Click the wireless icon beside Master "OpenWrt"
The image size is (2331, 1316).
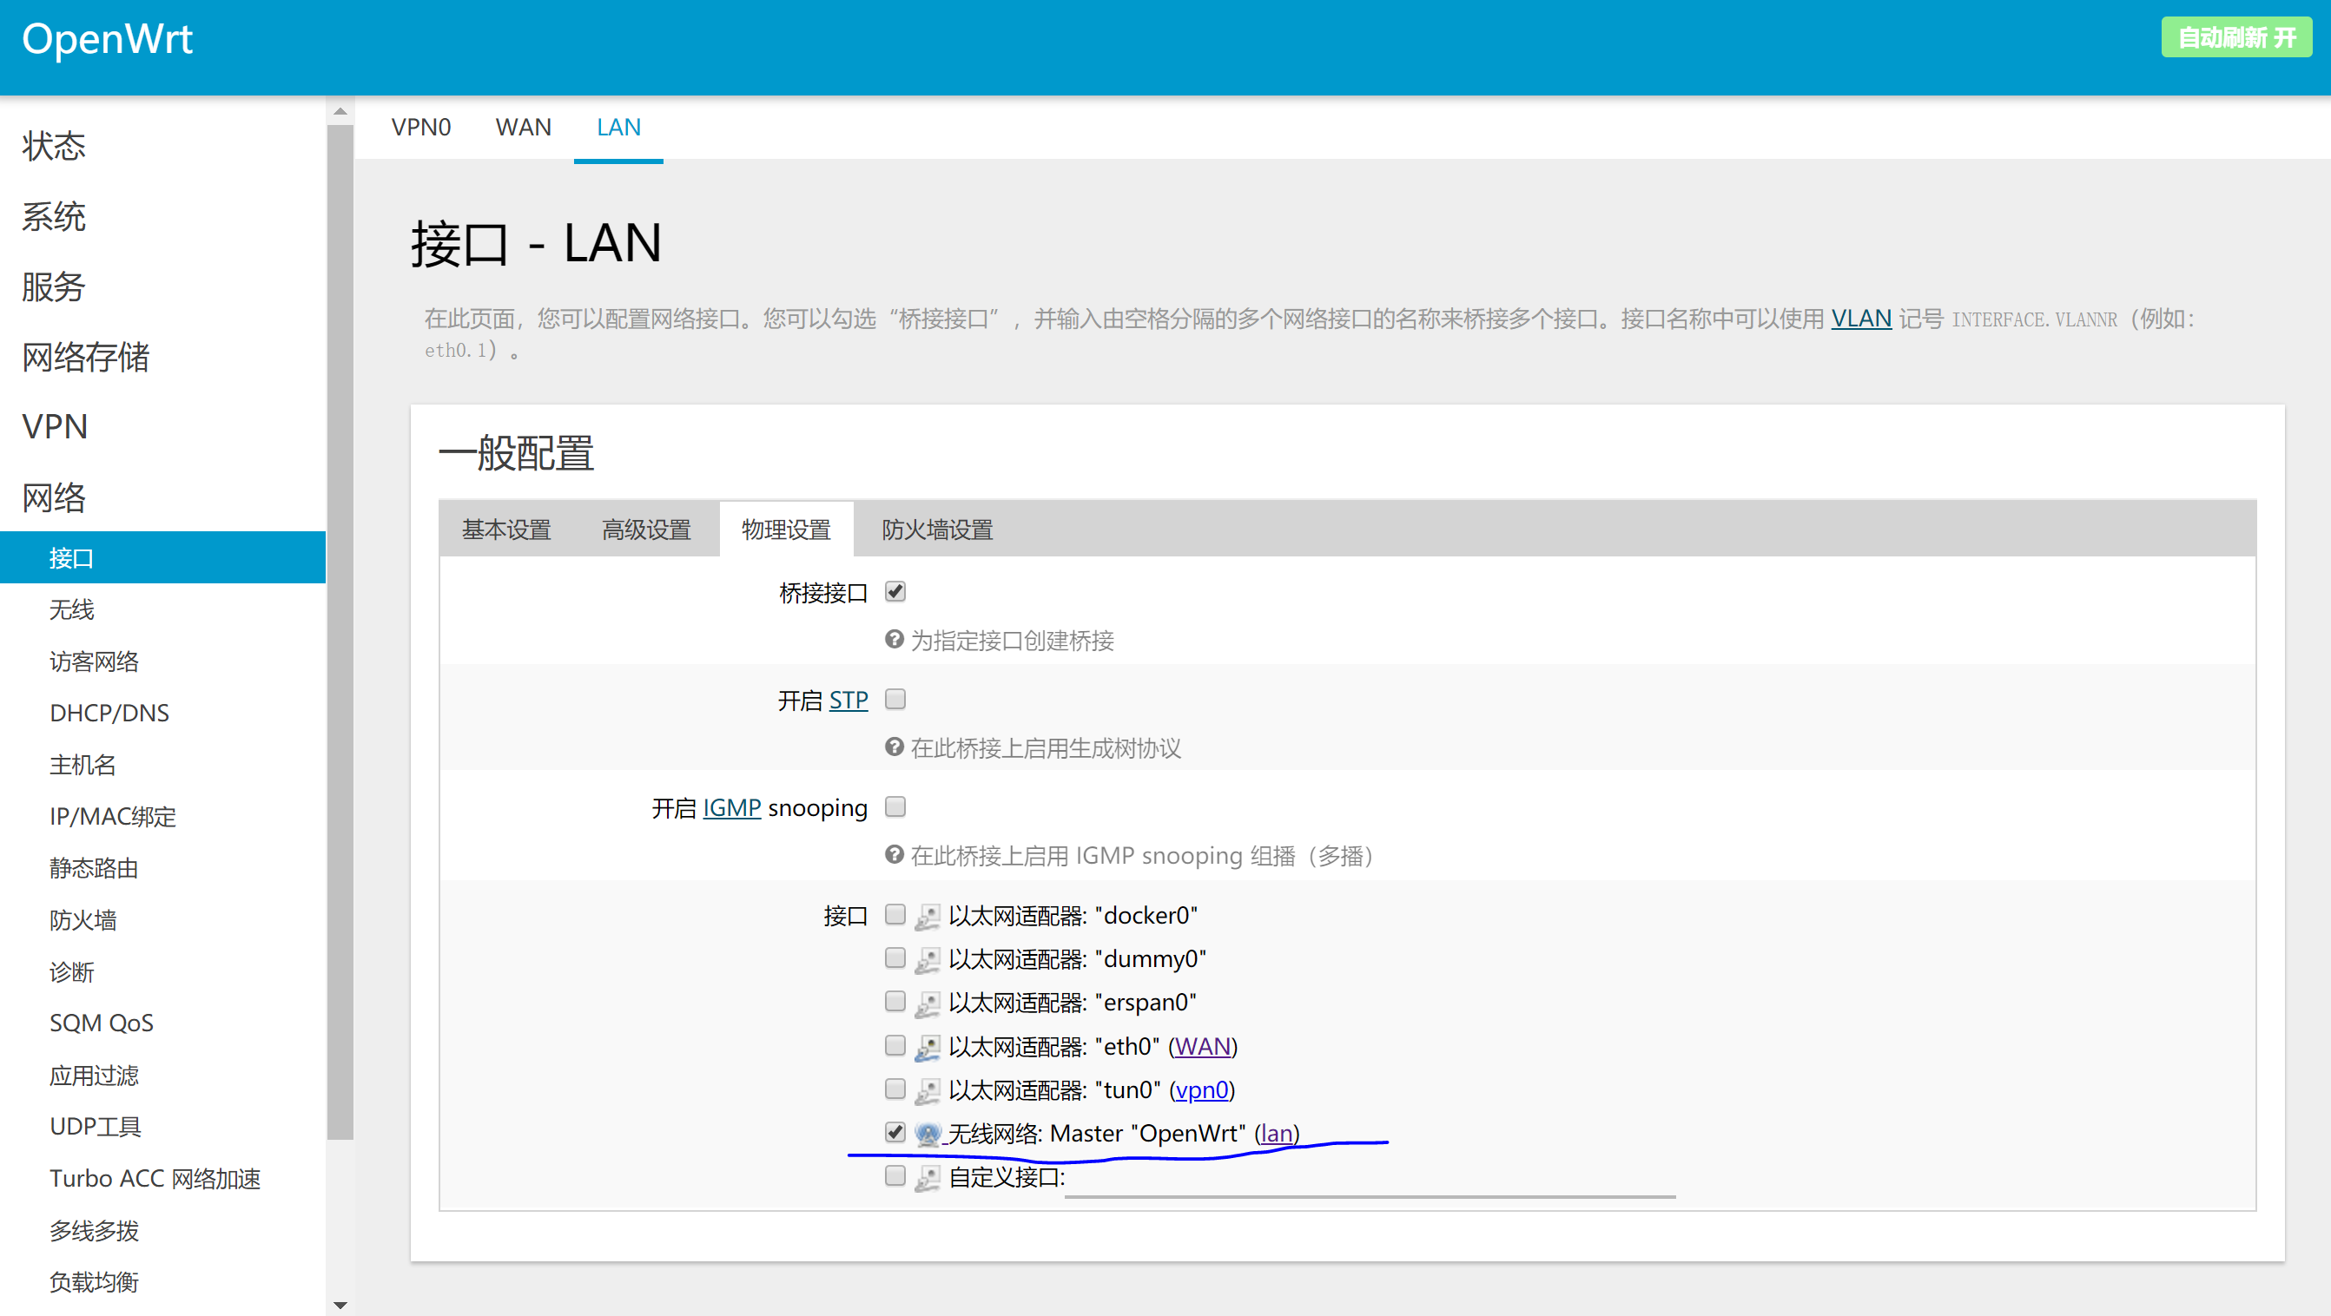[x=928, y=1132]
